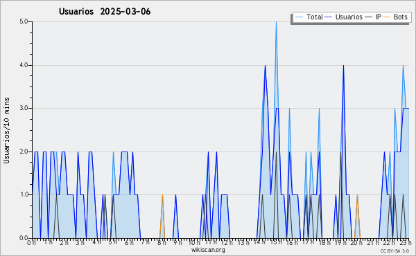Screen dimensions: 416x256
Task: Click the orange Bots legend line
Action: pos(387,17)
